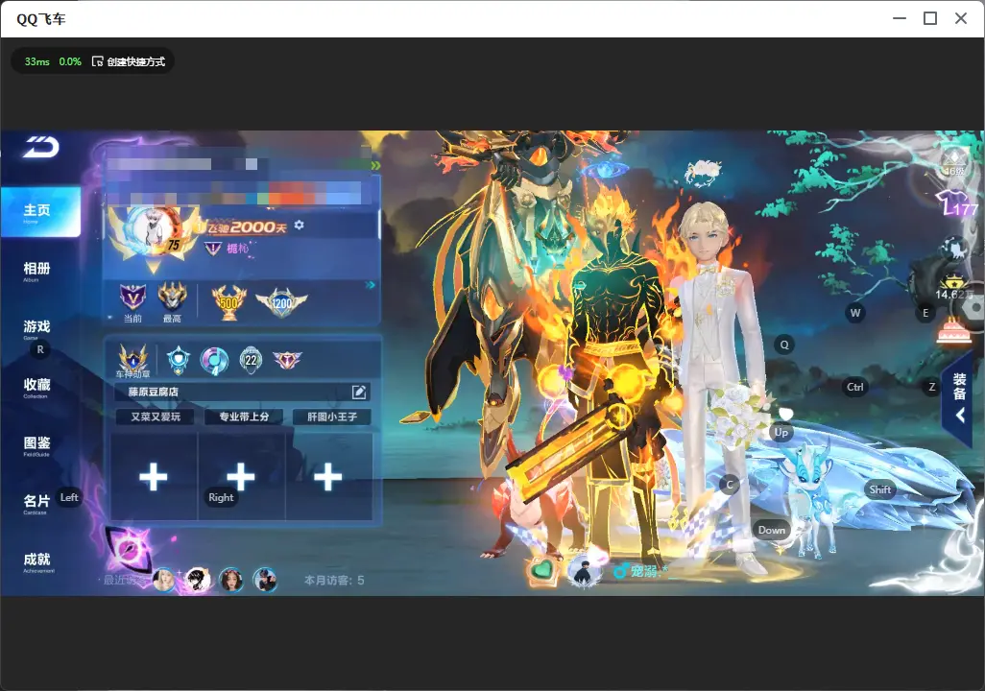Open the 游戏 Game tab
The height and width of the screenshot is (691, 985).
point(36,328)
